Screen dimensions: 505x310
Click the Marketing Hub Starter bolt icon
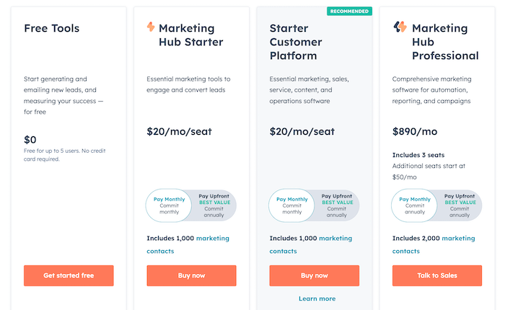[151, 27]
